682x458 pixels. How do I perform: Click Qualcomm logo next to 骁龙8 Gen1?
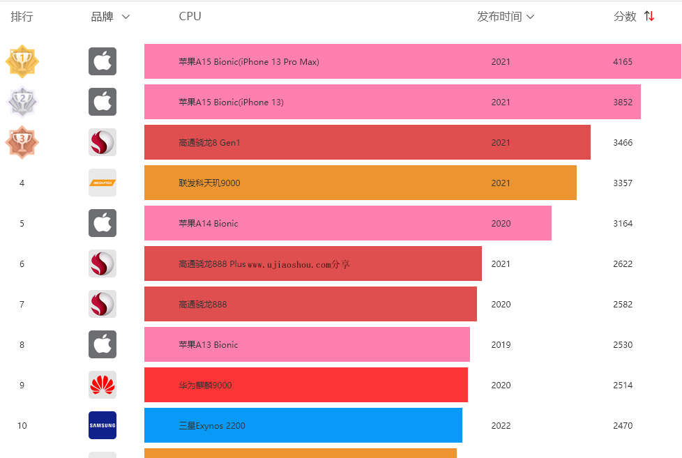(103, 142)
